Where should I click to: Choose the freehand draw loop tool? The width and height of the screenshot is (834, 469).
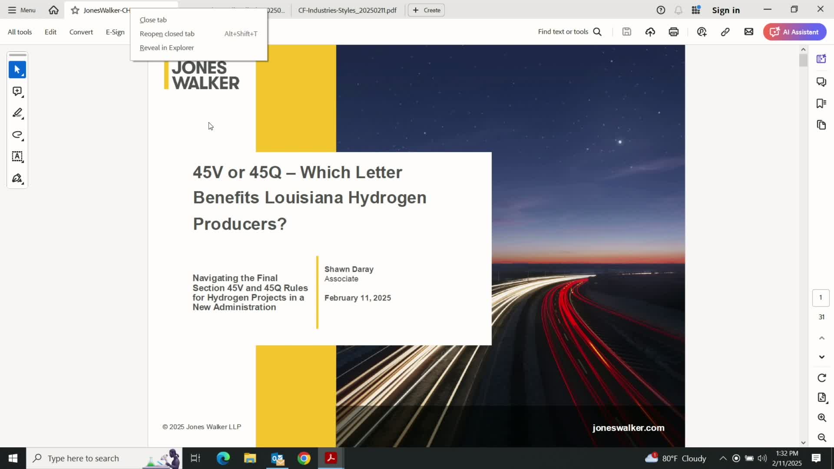pyautogui.click(x=17, y=135)
